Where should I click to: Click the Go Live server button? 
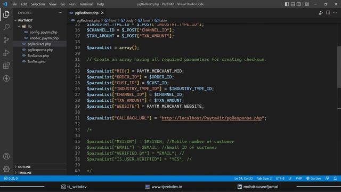[x=313, y=179]
